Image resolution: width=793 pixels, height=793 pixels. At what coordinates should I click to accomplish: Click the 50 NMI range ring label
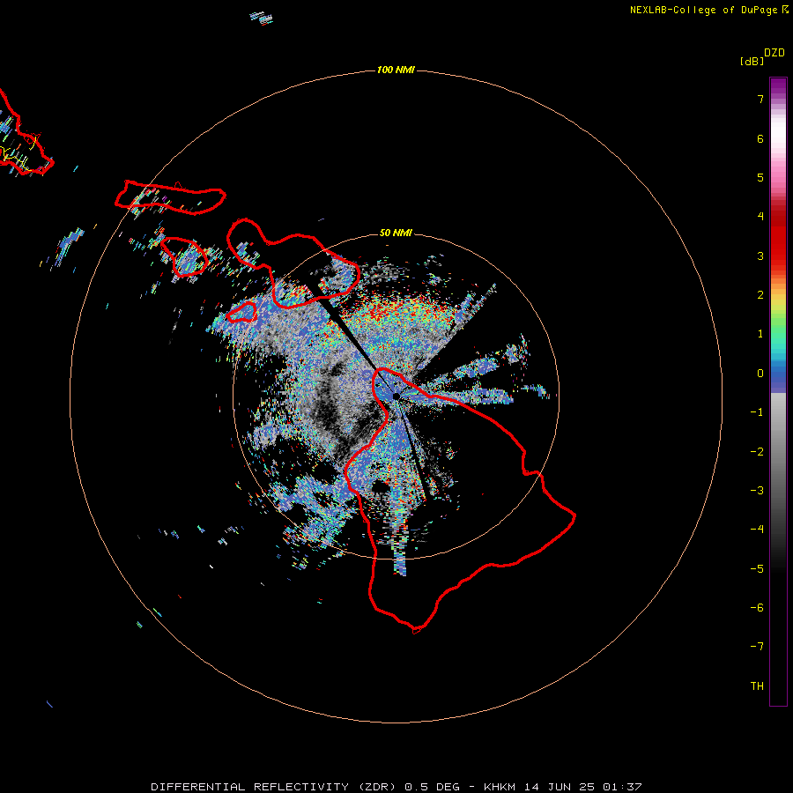[396, 233]
